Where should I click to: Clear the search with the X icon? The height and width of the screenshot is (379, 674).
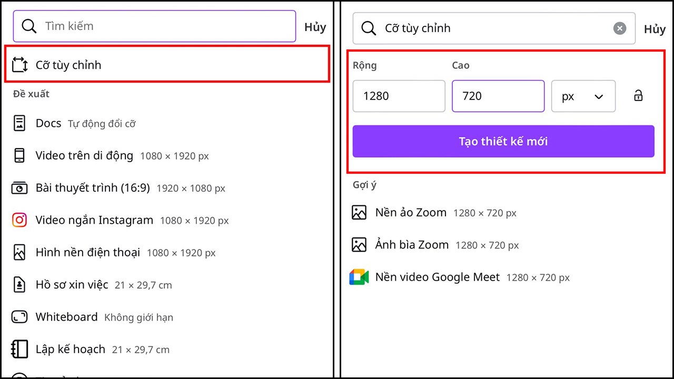[x=620, y=28]
